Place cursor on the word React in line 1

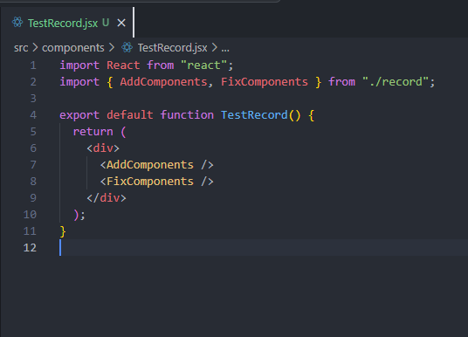123,65
